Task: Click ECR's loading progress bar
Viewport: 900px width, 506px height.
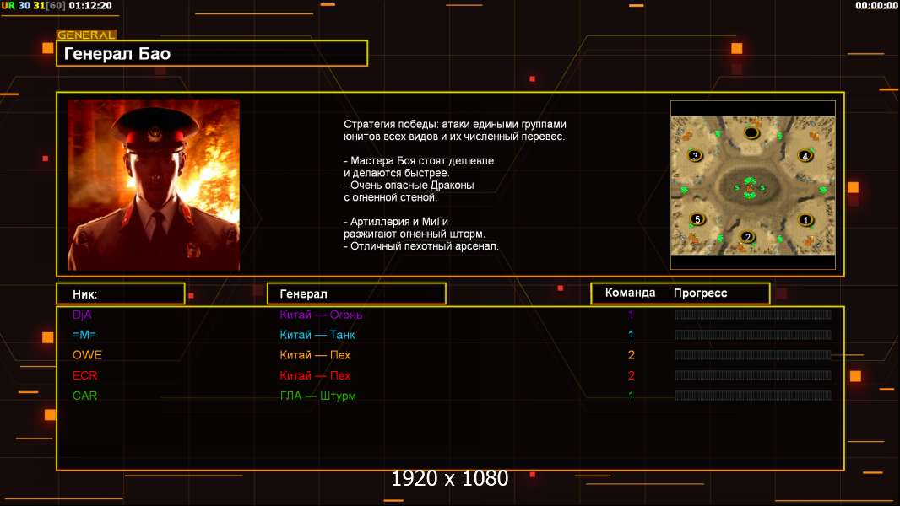Action: (x=753, y=375)
